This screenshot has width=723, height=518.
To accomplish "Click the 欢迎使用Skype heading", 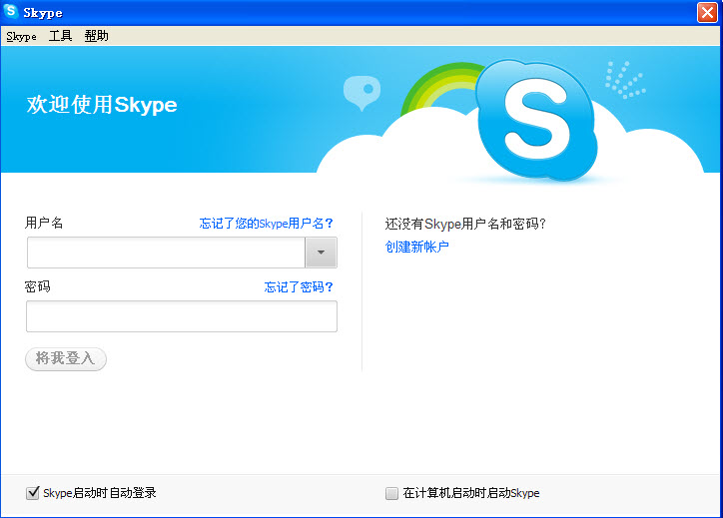I will [102, 105].
